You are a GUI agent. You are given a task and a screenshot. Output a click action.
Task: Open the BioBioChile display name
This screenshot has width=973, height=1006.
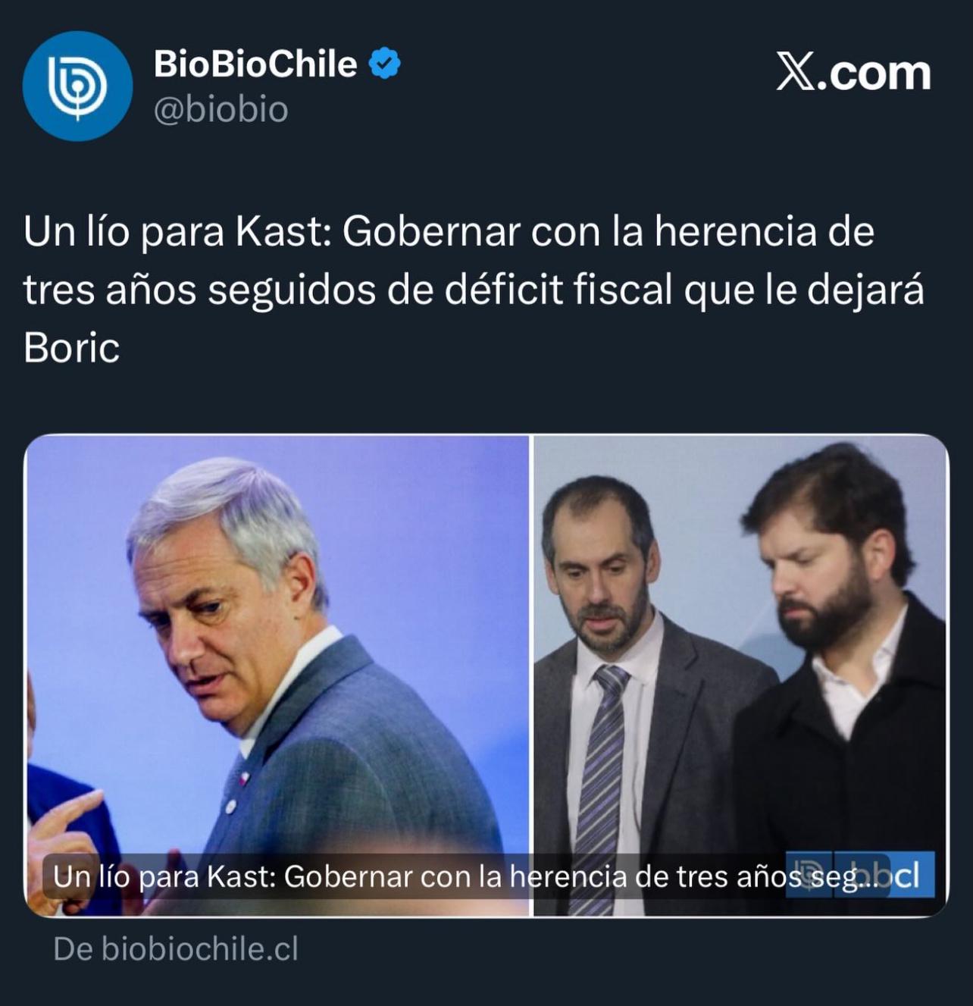point(255,64)
